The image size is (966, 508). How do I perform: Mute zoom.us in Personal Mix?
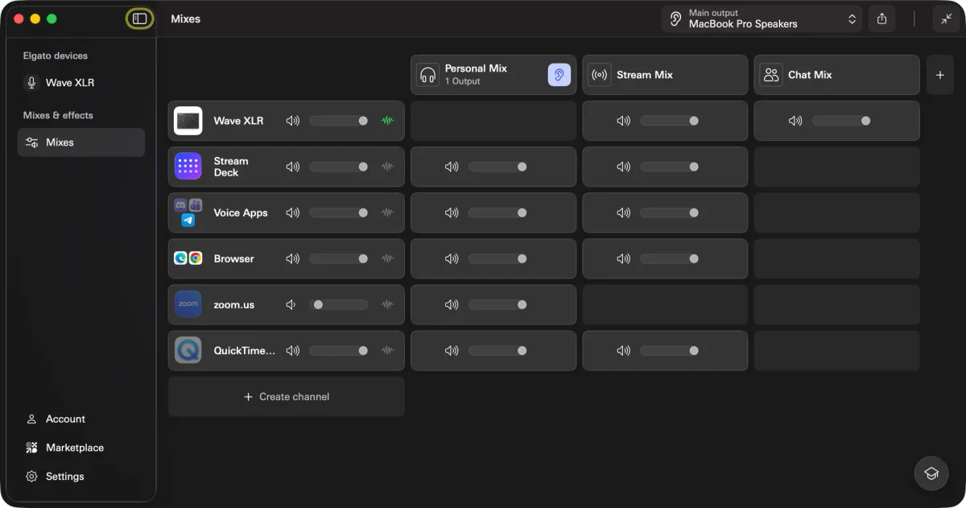pyautogui.click(x=452, y=305)
